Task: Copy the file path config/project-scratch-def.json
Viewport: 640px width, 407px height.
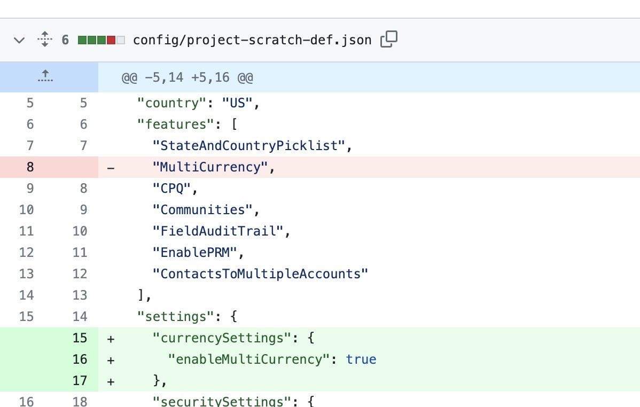Action: 388,39
